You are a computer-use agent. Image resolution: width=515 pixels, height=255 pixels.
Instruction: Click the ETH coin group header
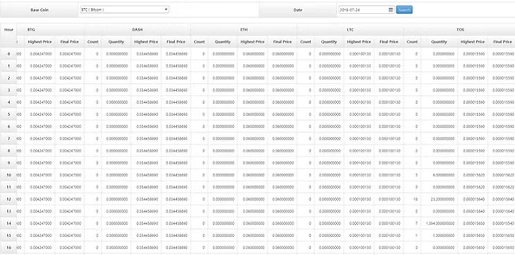tap(244, 30)
